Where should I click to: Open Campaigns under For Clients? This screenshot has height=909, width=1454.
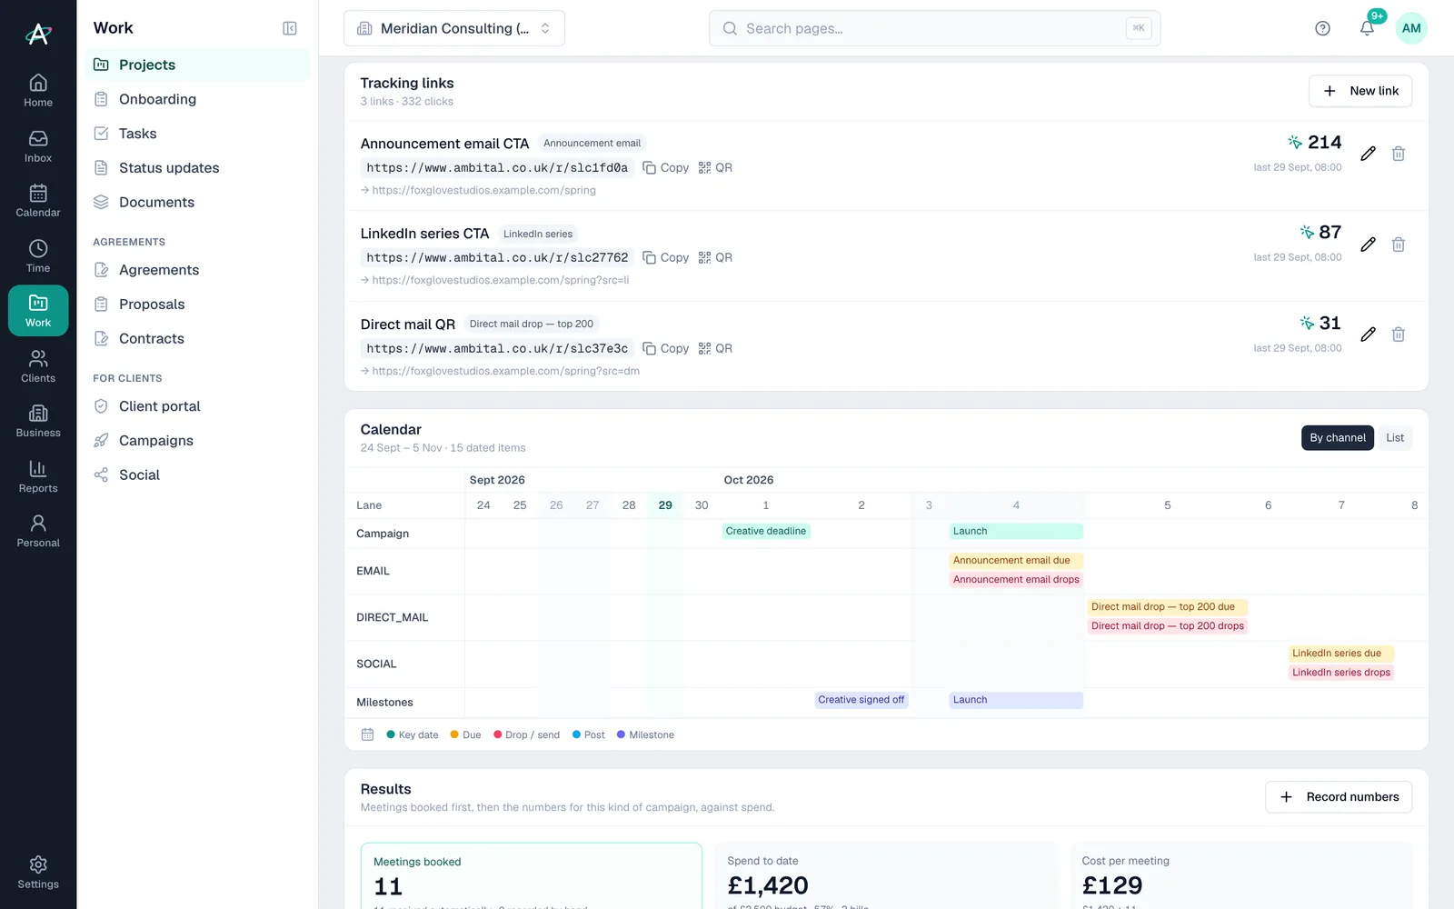(198, 441)
